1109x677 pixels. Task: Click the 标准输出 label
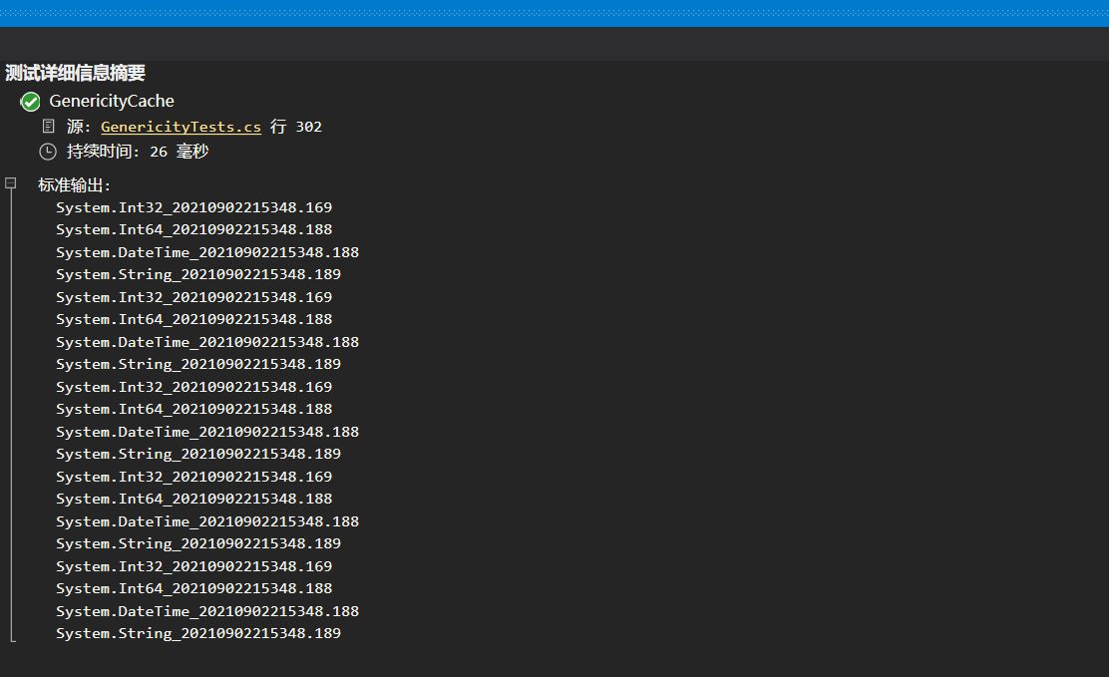coord(75,184)
